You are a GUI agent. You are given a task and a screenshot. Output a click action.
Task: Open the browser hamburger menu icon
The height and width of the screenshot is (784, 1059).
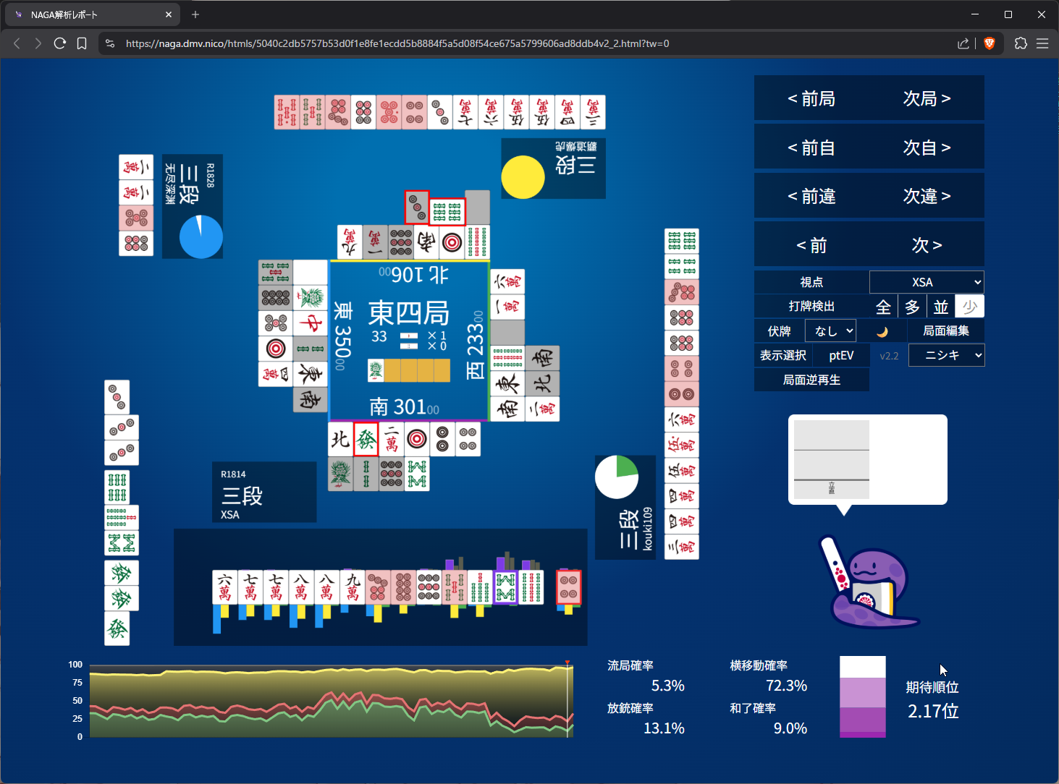1042,43
